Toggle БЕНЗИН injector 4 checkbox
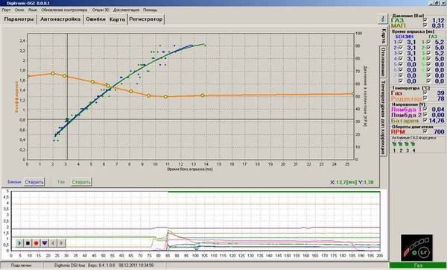This screenshot has height=270, width=447. tap(401, 59)
